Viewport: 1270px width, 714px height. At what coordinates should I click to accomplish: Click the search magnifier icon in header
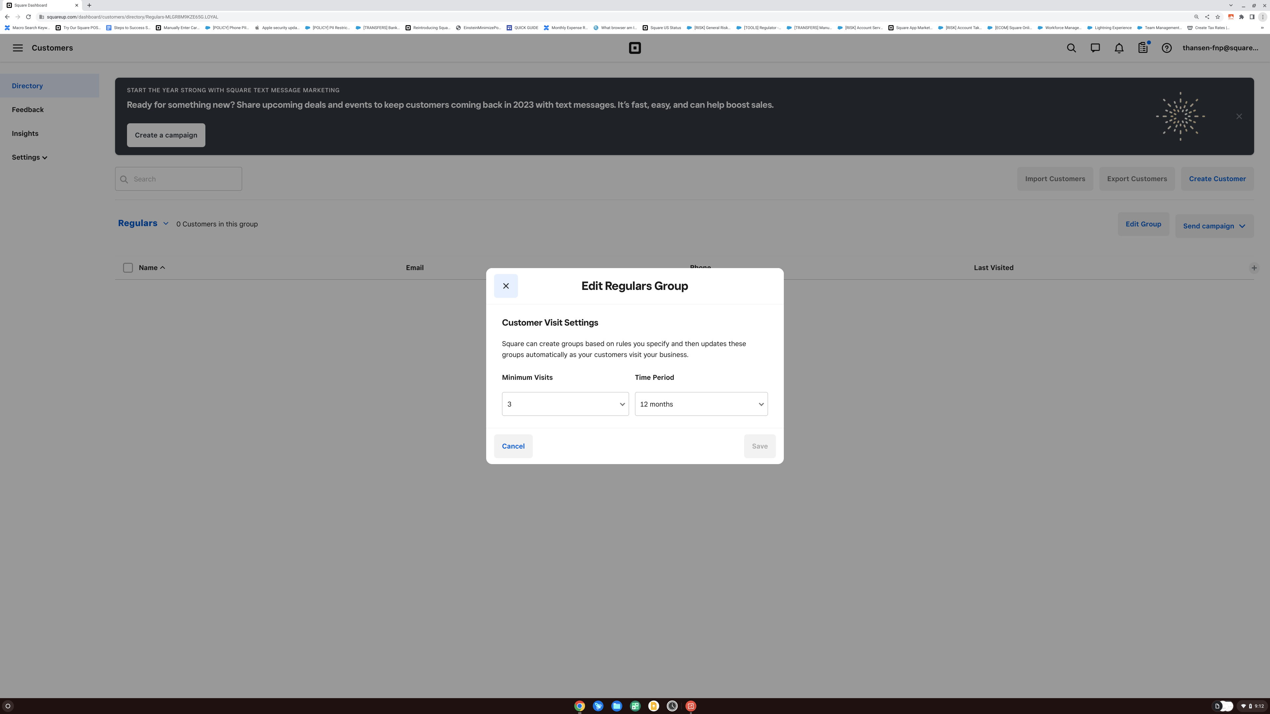coord(1071,48)
